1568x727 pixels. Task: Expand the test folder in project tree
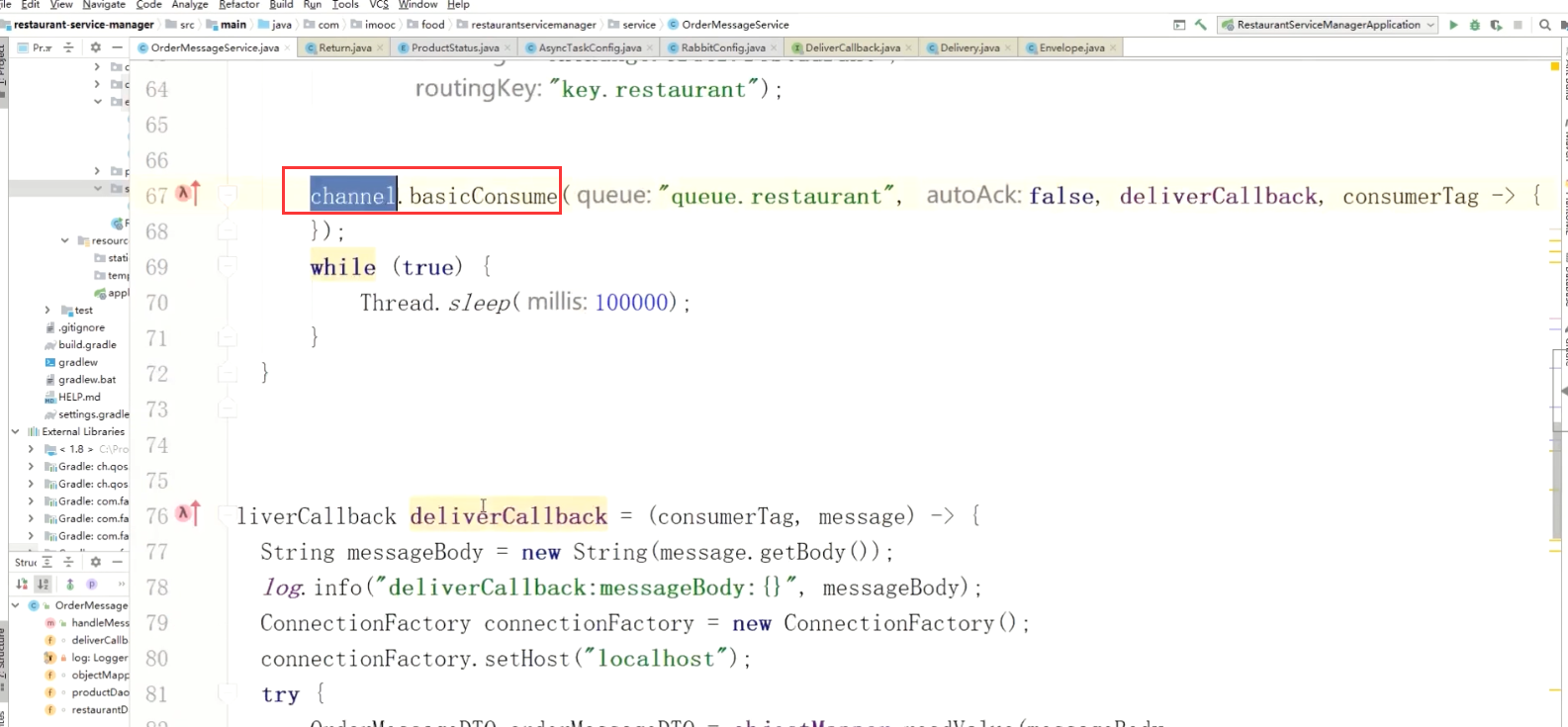[46, 311]
